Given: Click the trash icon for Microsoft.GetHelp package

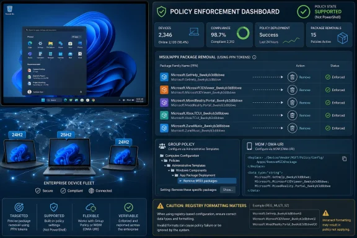Looking at the screenshot, I should tap(292, 77).
